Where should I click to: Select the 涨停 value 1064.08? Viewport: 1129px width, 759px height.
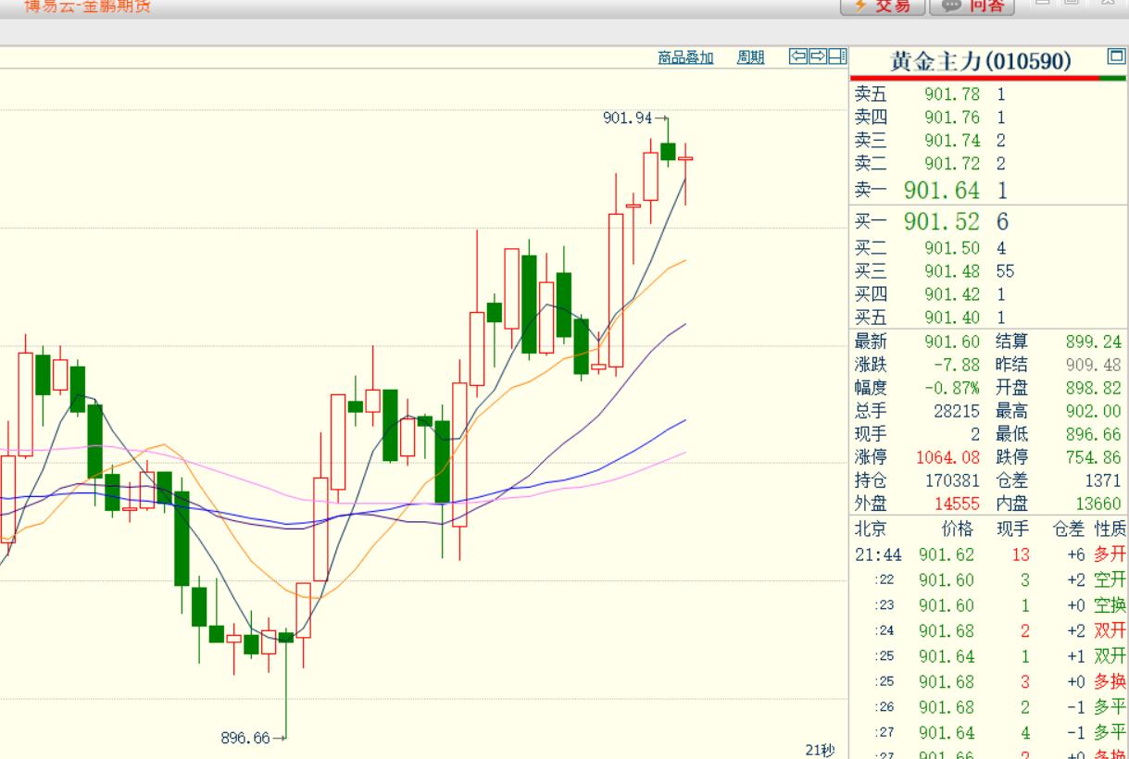pos(947,457)
